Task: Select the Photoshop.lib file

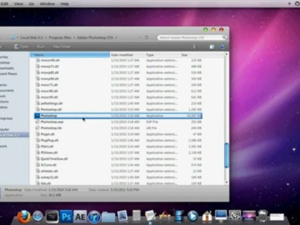Action: click(x=118, y=128)
